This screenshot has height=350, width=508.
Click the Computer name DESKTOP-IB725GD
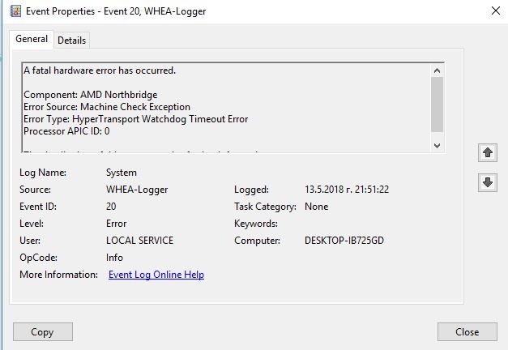point(344,241)
